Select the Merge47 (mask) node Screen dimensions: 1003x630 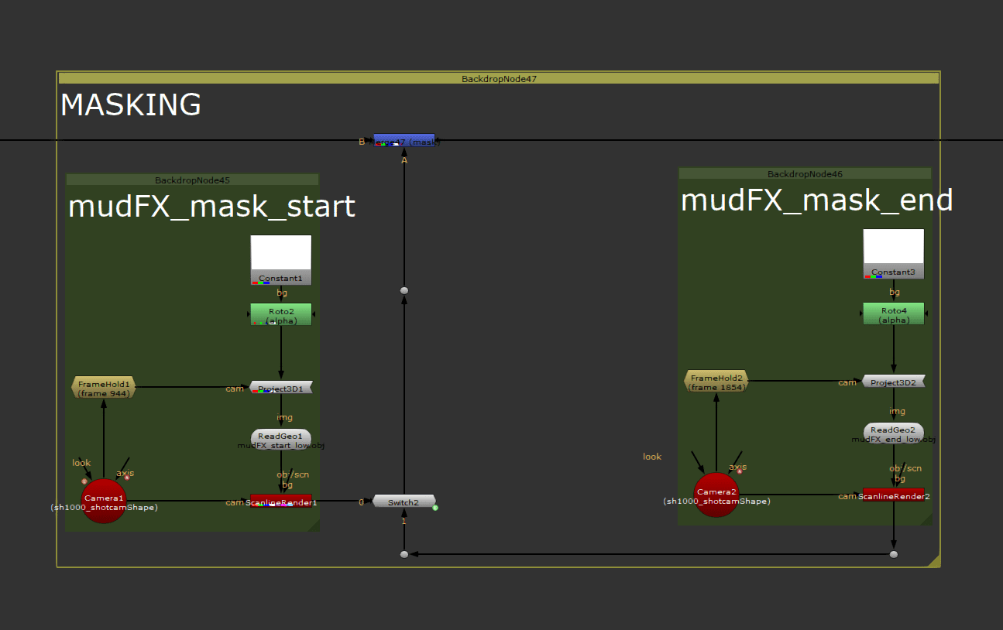tap(404, 141)
